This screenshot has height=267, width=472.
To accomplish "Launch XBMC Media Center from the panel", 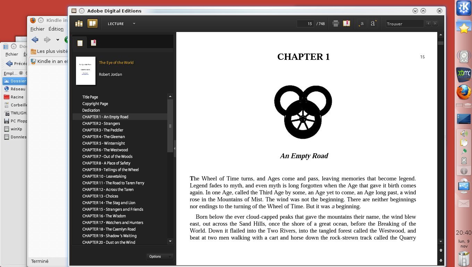I will click(464, 75).
